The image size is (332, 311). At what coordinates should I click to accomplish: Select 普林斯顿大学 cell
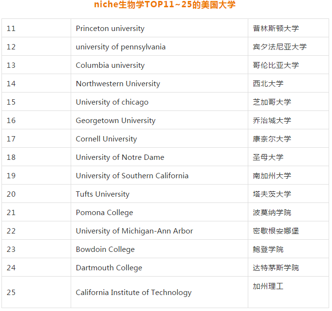(x=288, y=28)
